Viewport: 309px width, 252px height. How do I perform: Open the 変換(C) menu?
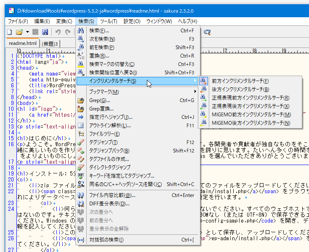pos(64,21)
